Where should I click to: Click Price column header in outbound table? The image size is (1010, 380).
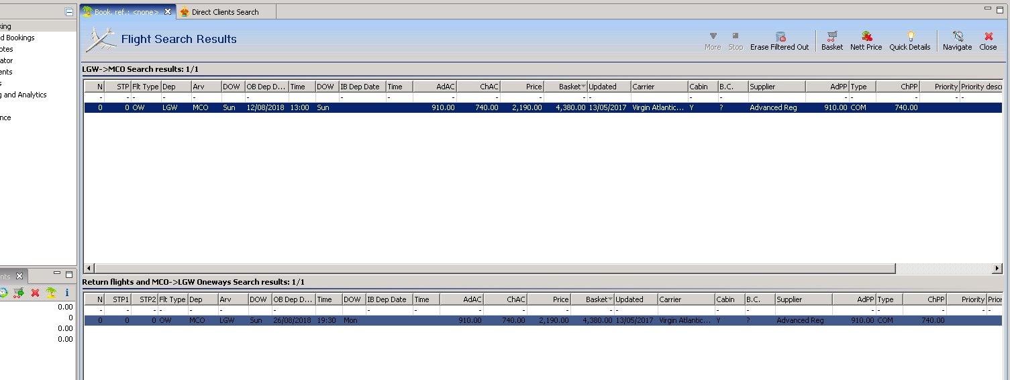522,87
